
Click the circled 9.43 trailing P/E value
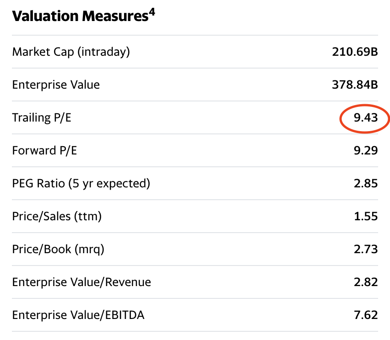(365, 117)
